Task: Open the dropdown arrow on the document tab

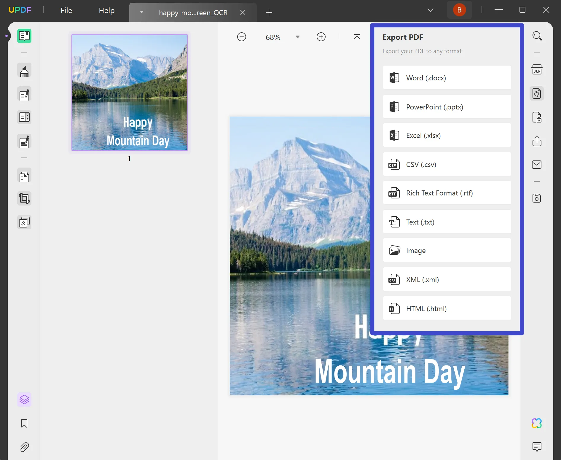Action: (142, 12)
